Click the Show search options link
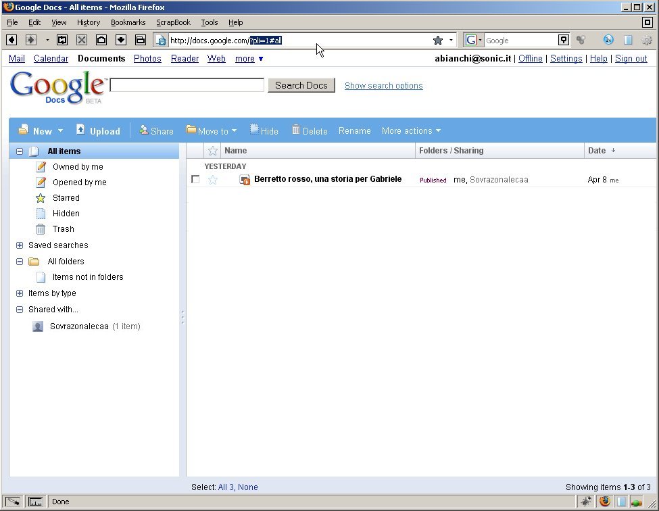The height and width of the screenshot is (511, 659). (x=383, y=86)
